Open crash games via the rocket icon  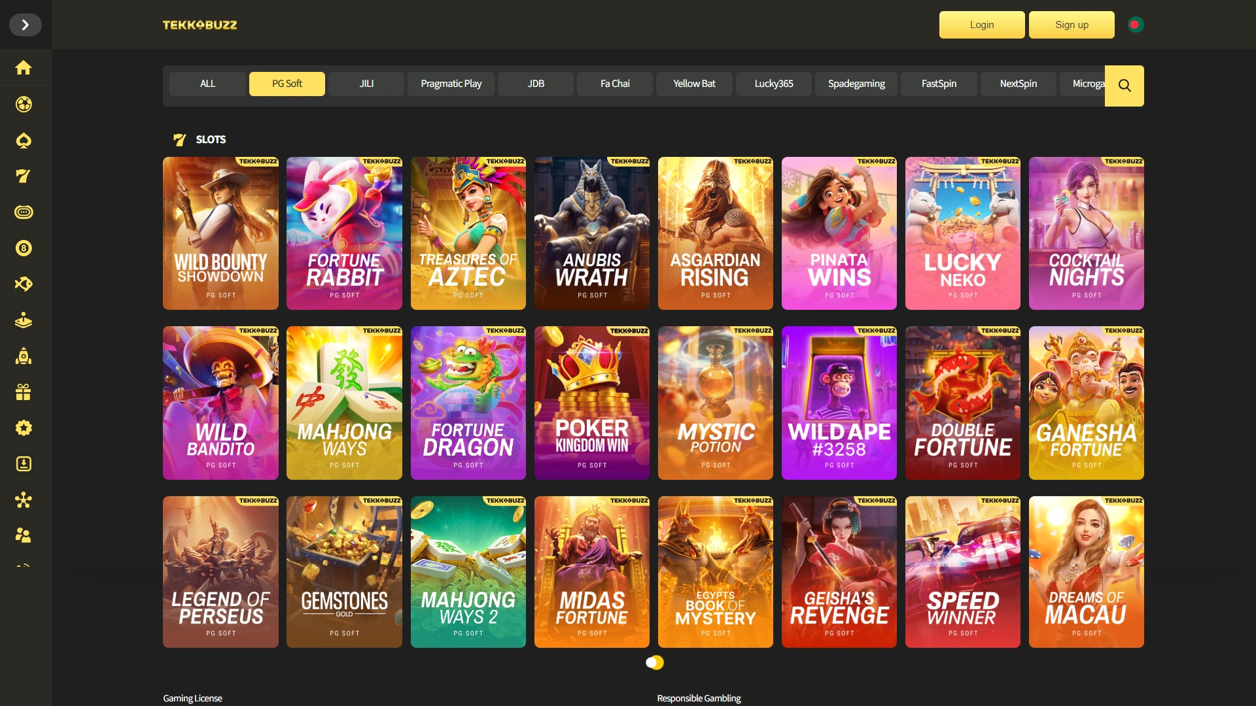(x=24, y=356)
